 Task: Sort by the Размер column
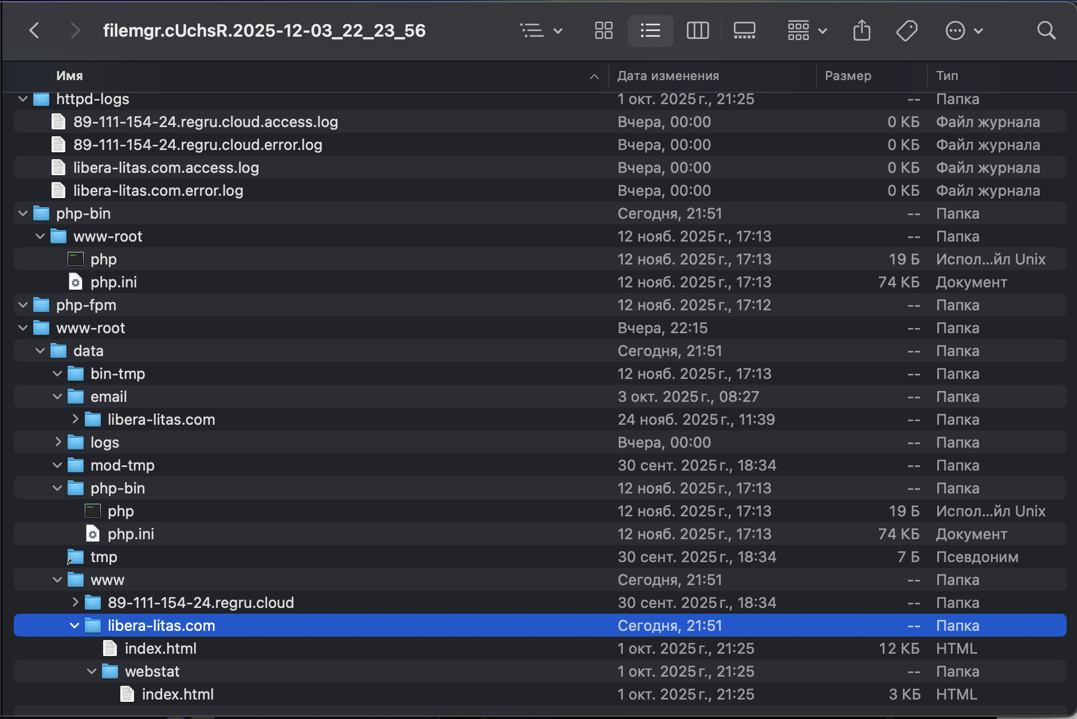click(x=847, y=76)
